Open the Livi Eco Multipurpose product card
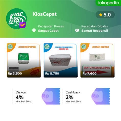The width and height of the screenshot is (121, 121). (24, 60)
